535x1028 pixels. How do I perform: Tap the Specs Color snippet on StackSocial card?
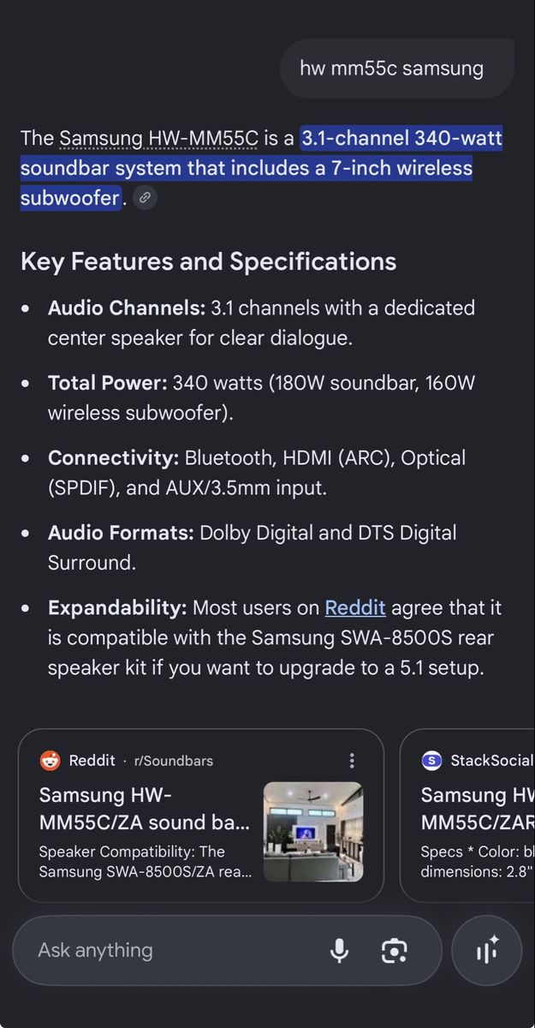(478, 862)
